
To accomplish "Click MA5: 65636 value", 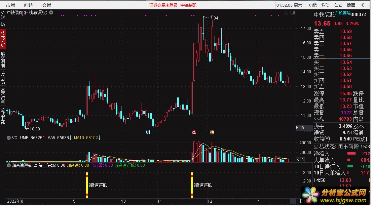I will tap(59, 138).
